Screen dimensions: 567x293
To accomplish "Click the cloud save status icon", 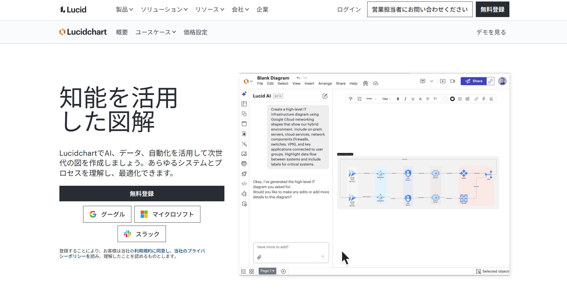I will pos(375,83).
